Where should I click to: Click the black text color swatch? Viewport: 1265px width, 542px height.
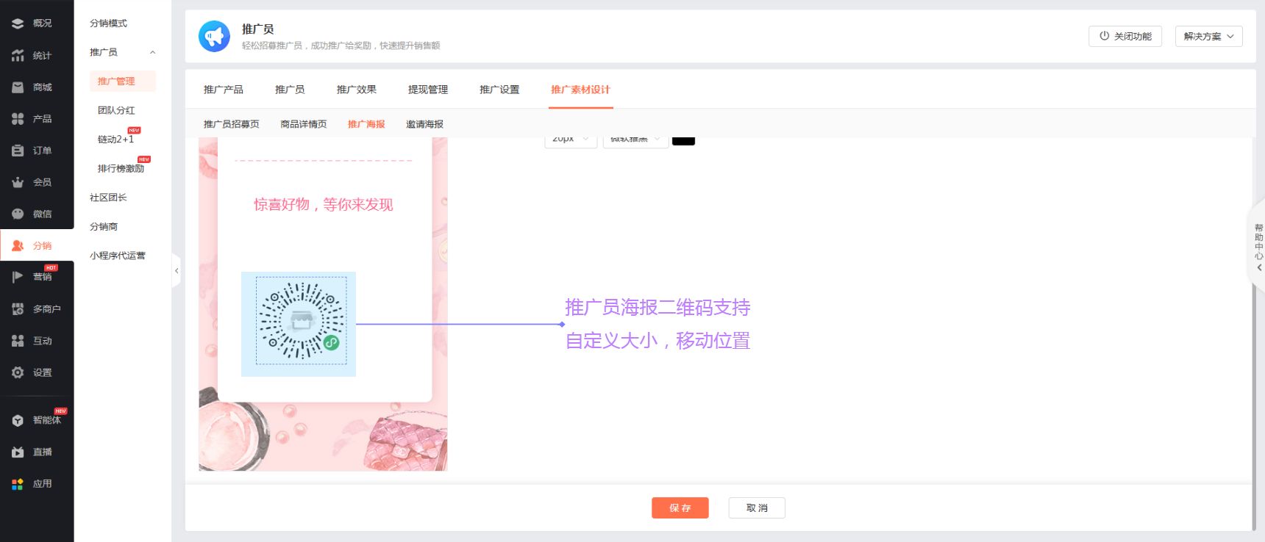[x=683, y=140]
